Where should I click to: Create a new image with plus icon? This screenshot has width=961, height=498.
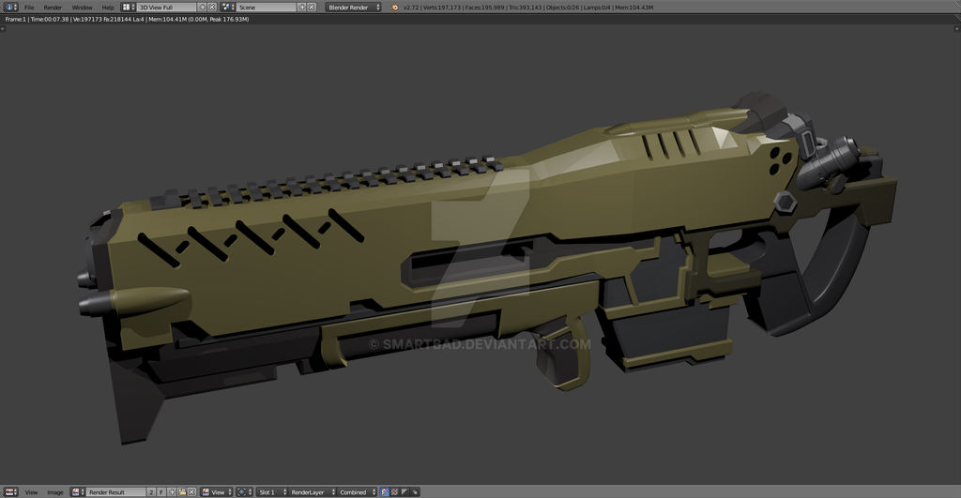pos(172,491)
